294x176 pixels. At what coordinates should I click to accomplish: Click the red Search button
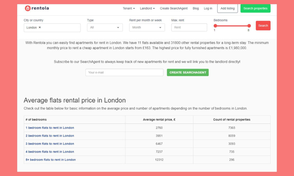[263, 26]
